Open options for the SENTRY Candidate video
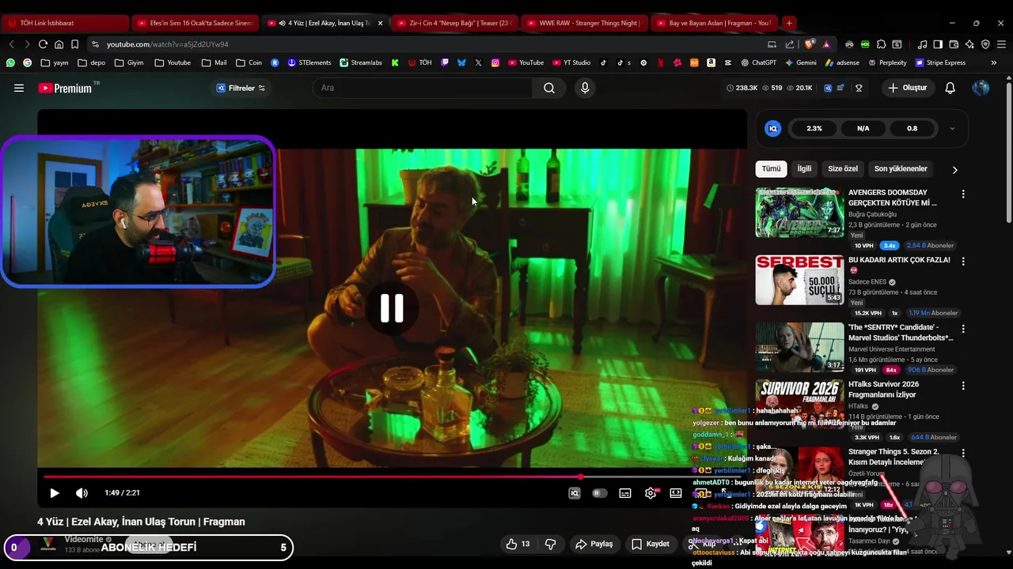1013x569 pixels. tap(963, 328)
